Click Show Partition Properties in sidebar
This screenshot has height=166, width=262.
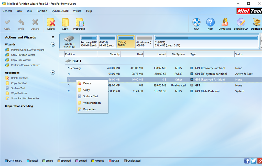25,98
